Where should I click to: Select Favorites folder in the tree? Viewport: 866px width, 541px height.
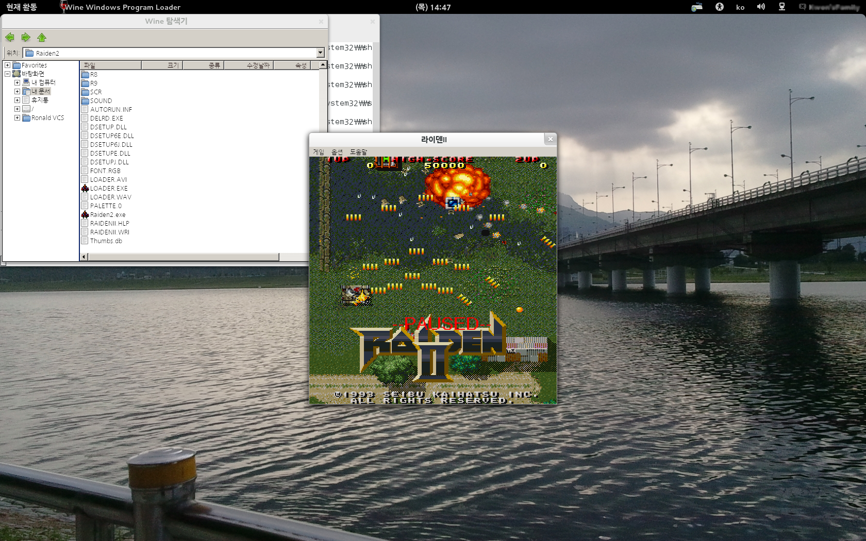pos(30,65)
